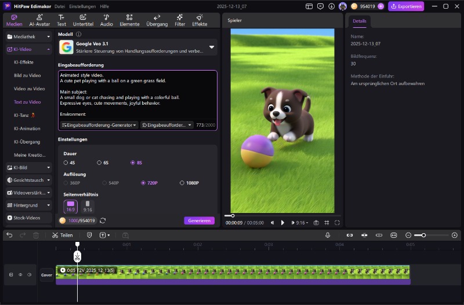
Task: Play the video in the player
Action: [282, 223]
